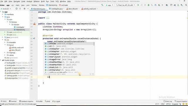This screenshot has width=188, height=106.
Task: Click the gutter icon on line 13
Action: (x=34, y=24)
